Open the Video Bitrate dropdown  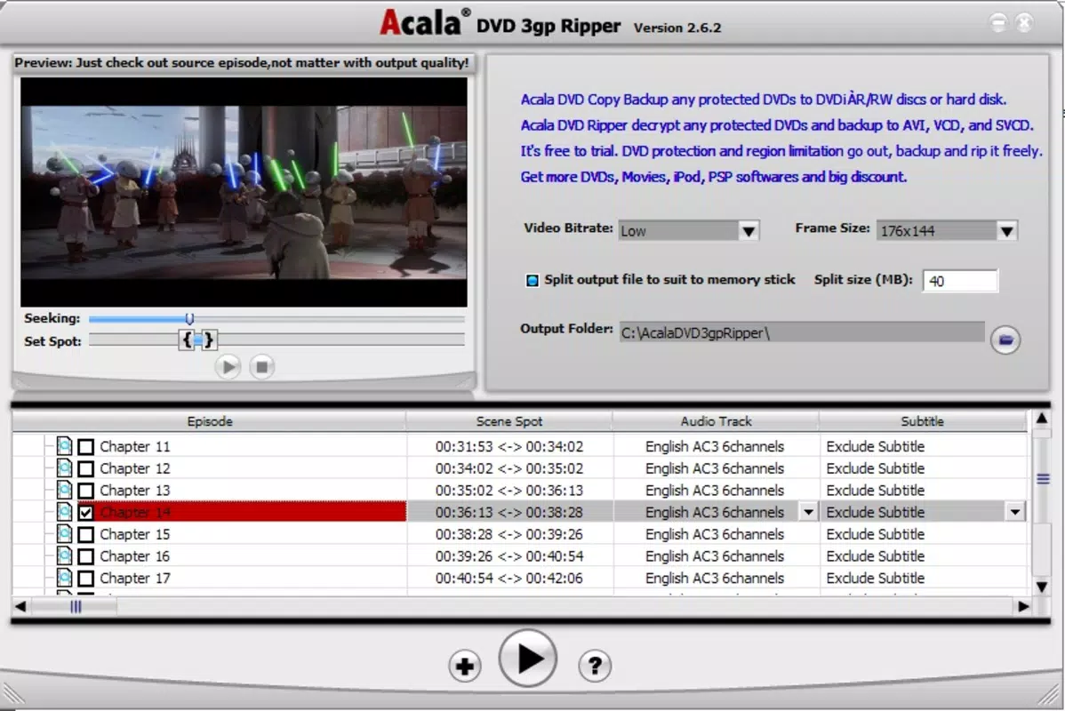[749, 231]
